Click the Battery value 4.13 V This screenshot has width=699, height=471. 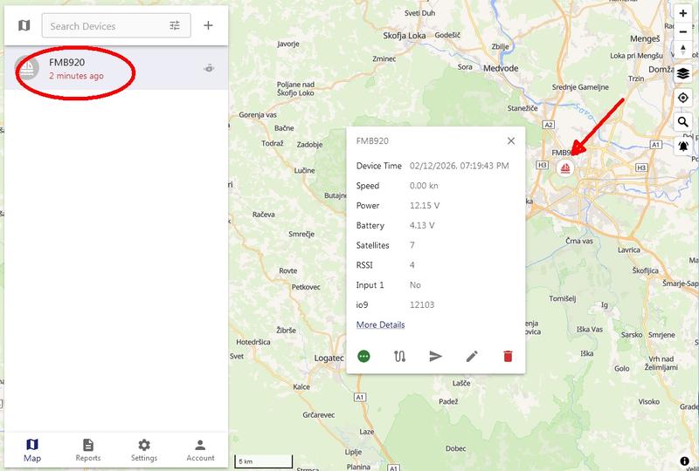[x=422, y=225]
